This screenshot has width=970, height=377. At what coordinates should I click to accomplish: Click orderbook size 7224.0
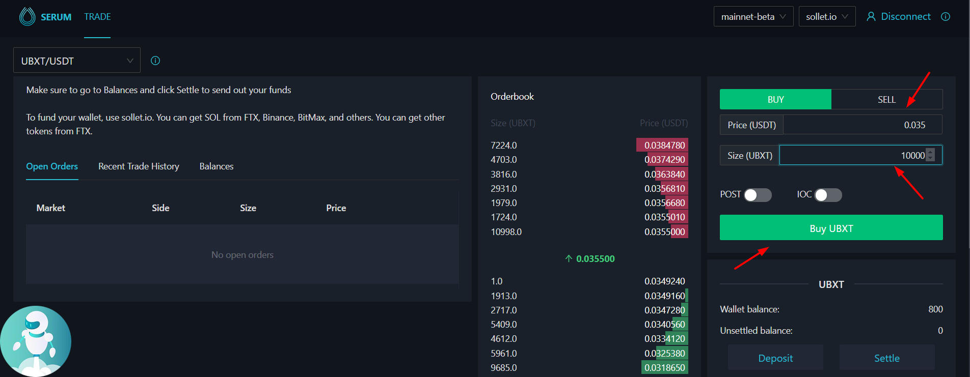pos(504,145)
